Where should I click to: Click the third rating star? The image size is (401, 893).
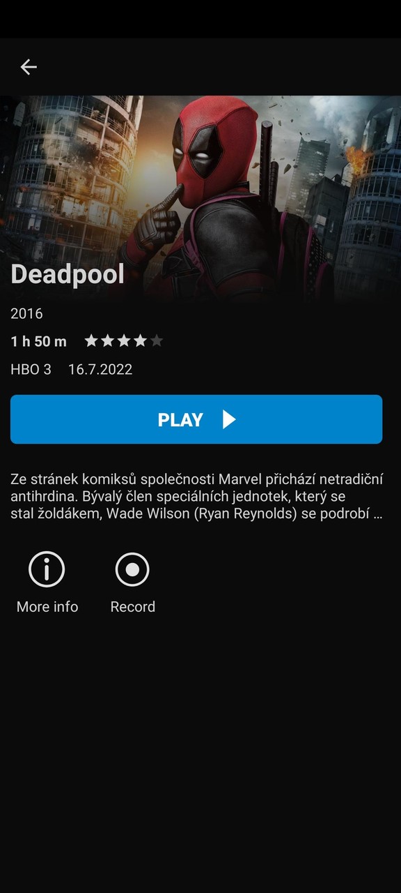click(124, 340)
